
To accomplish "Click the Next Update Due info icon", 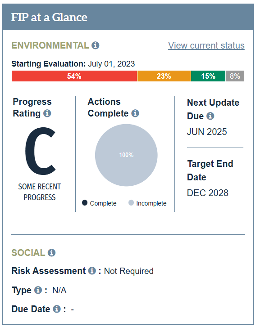I will point(210,116).
